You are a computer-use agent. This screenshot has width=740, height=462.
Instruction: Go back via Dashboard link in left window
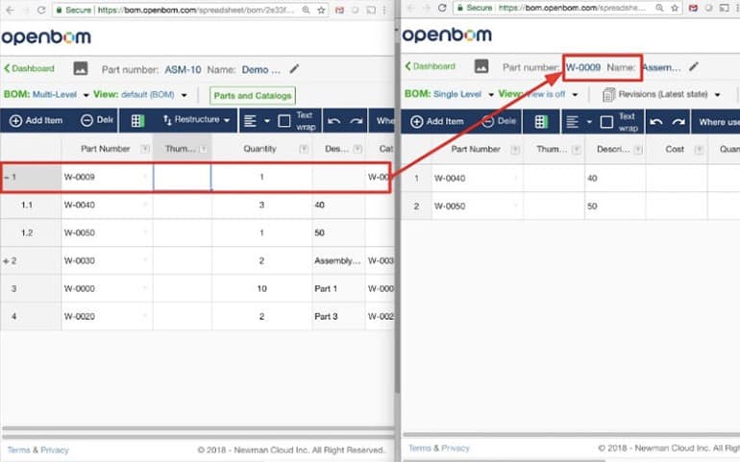tap(29, 69)
